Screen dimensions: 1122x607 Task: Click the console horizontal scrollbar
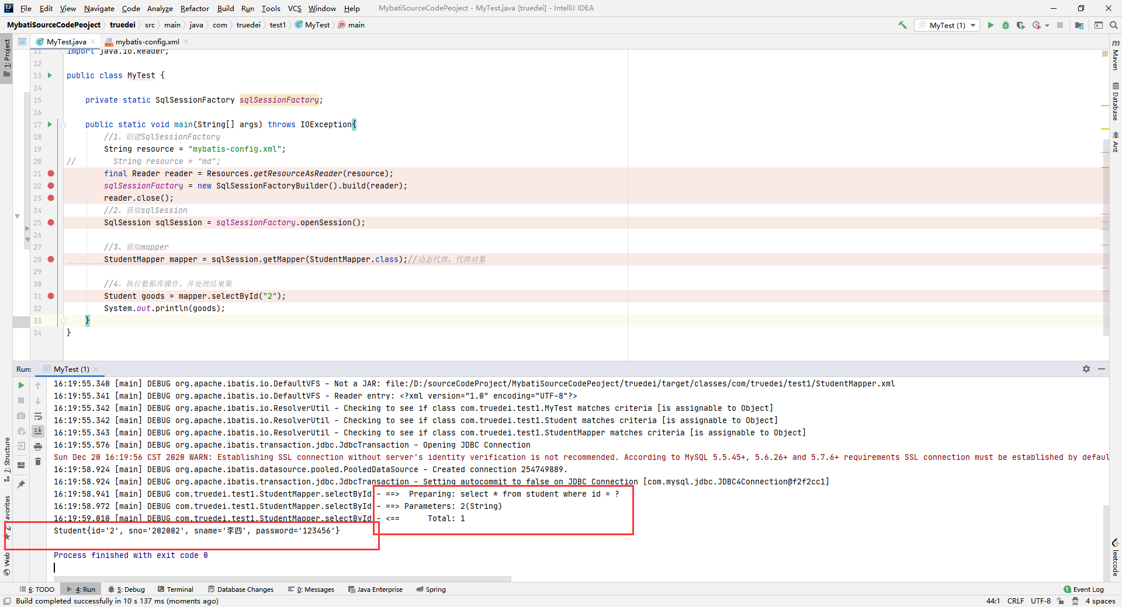point(282,579)
